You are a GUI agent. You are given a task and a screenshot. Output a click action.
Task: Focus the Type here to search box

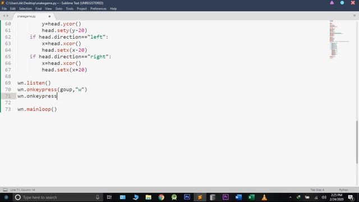point(57,197)
